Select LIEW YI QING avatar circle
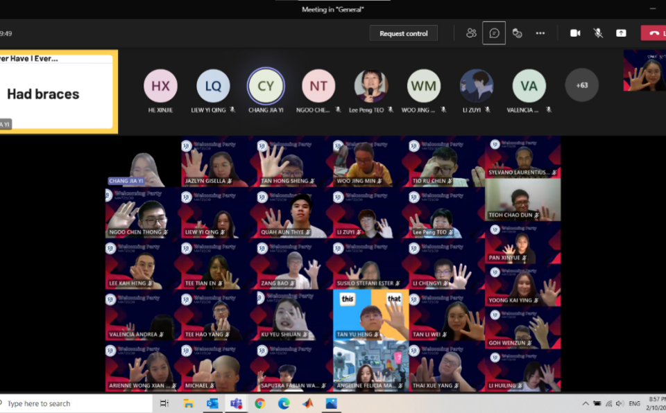The width and height of the screenshot is (666, 413). (x=213, y=86)
